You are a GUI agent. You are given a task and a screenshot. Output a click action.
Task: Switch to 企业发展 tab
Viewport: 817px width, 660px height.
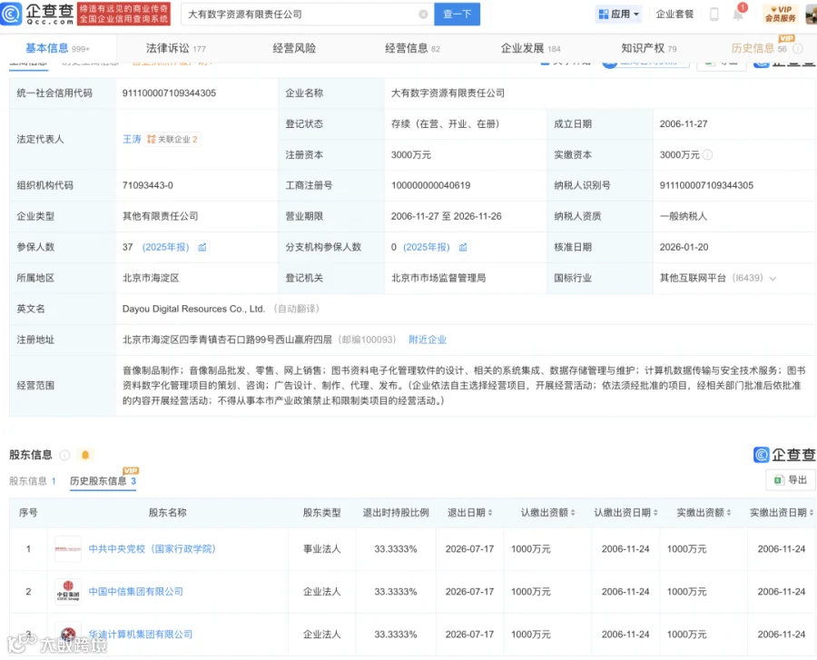530,48
